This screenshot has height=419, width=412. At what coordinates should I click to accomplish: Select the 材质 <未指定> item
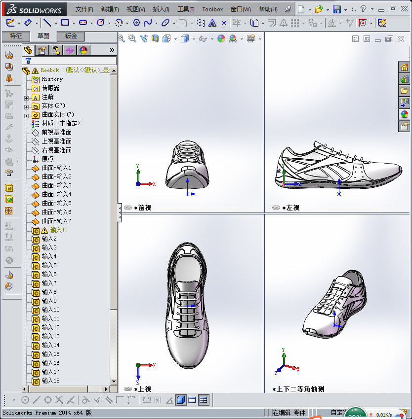[x=56, y=123]
